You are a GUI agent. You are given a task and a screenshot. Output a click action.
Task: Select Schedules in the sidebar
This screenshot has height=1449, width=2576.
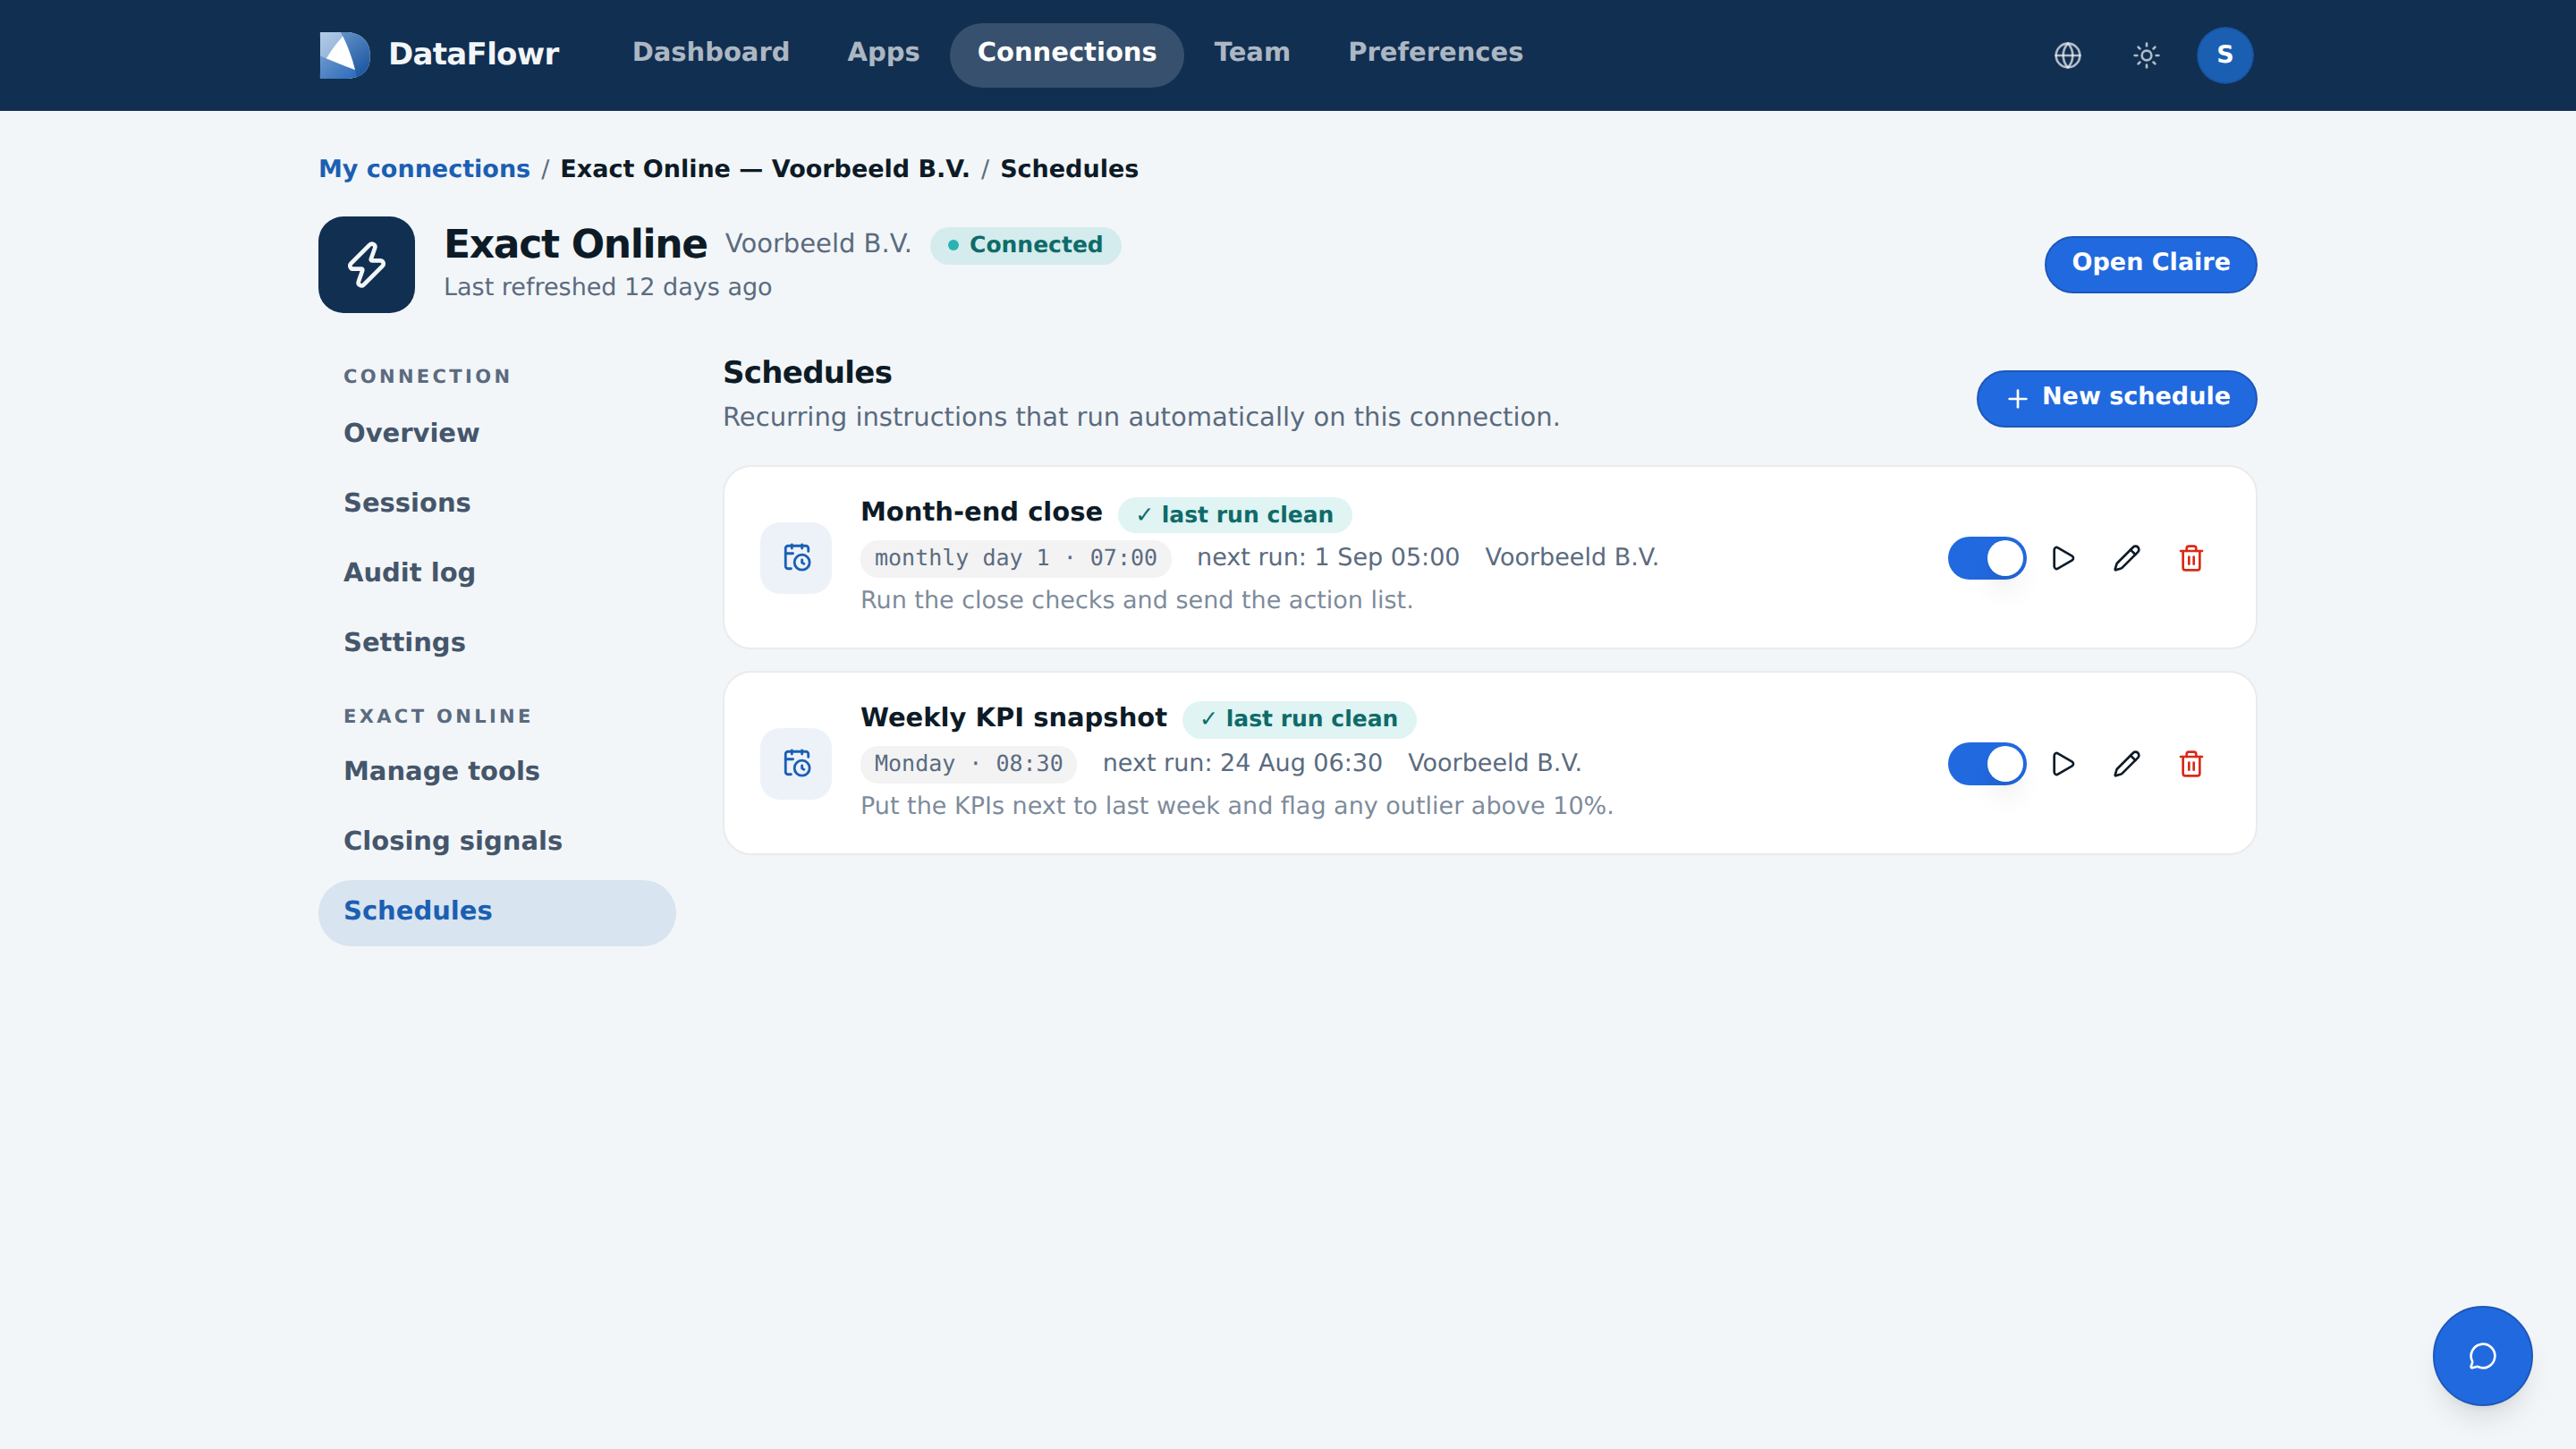(496, 912)
